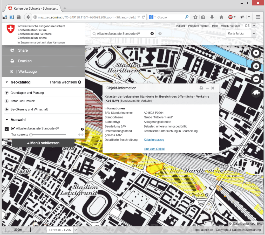Viewport: 265px width, 235px height.
Task: Switch to Mobile Version
Action: (x=230, y=26)
